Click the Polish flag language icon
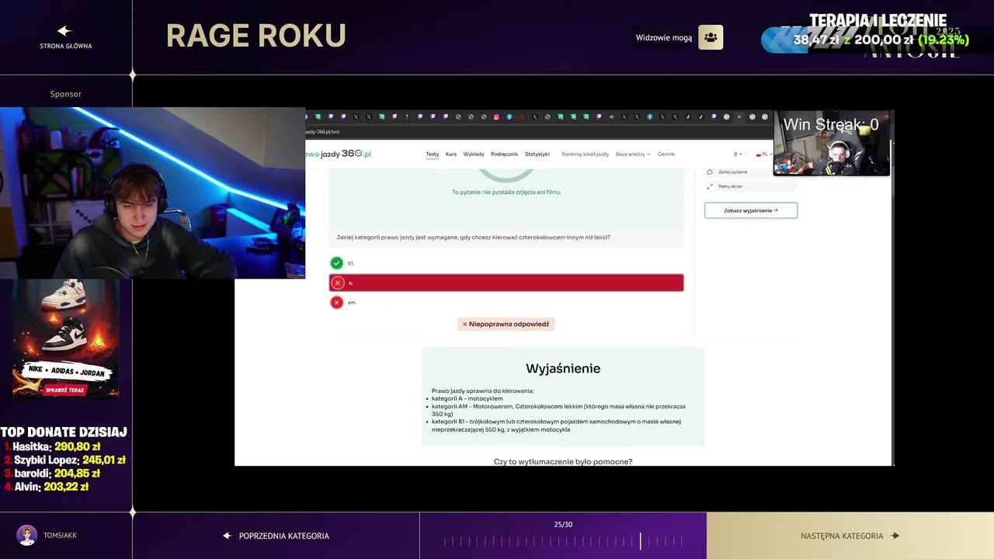This screenshot has height=559, width=994. 759,155
